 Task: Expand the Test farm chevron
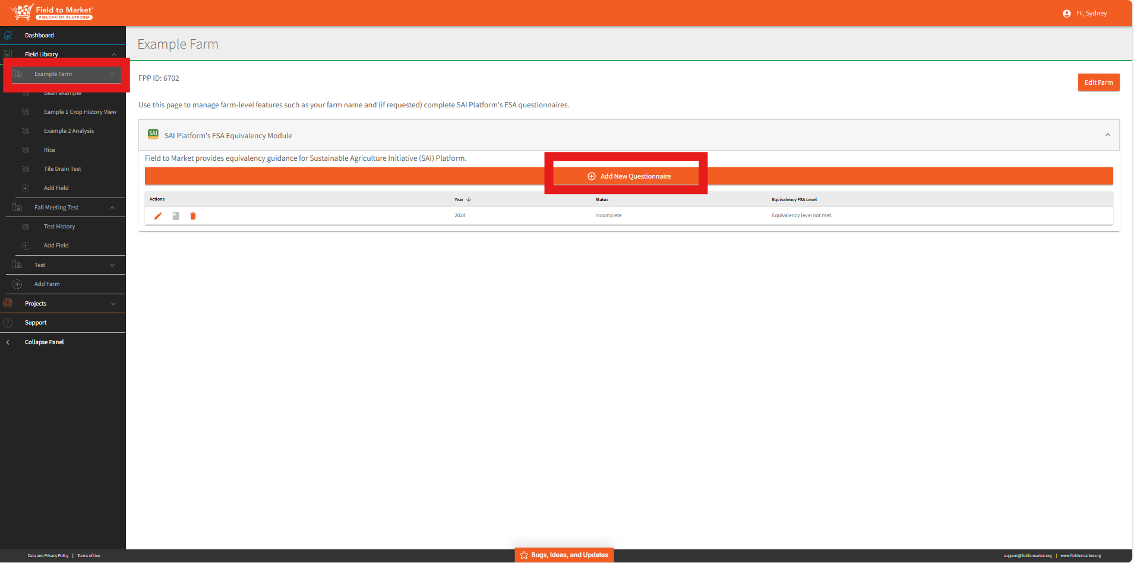coord(112,265)
